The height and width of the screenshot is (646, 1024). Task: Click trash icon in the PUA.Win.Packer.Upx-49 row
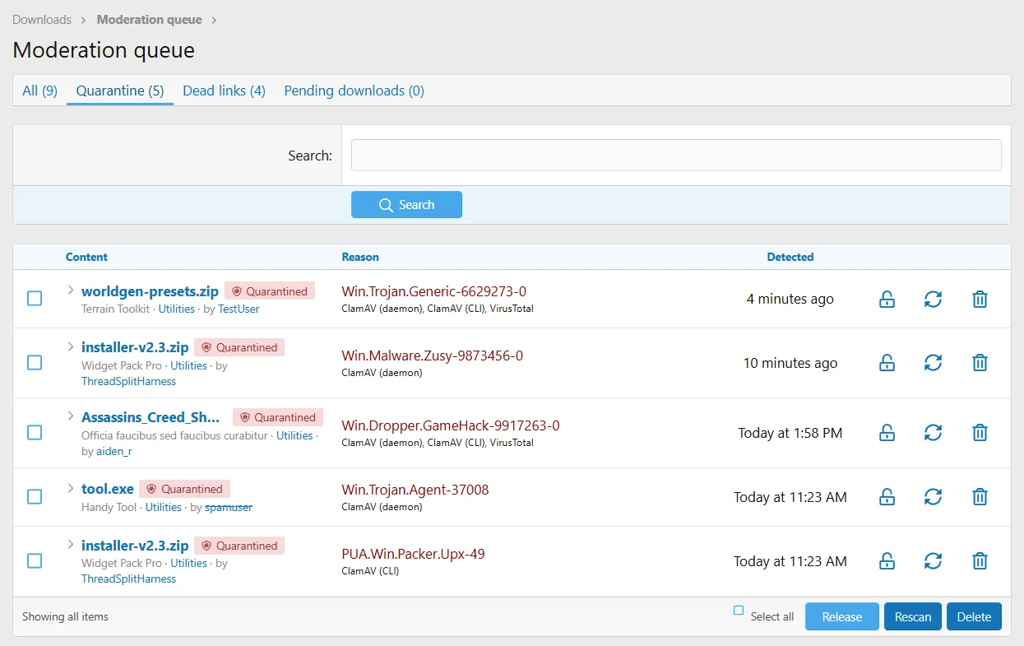[980, 561]
